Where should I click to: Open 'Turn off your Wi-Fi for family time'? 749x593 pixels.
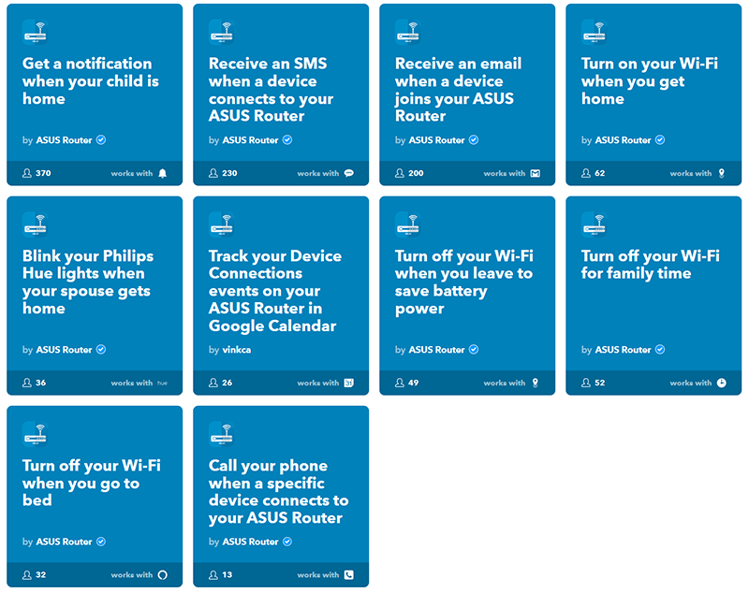650,265
